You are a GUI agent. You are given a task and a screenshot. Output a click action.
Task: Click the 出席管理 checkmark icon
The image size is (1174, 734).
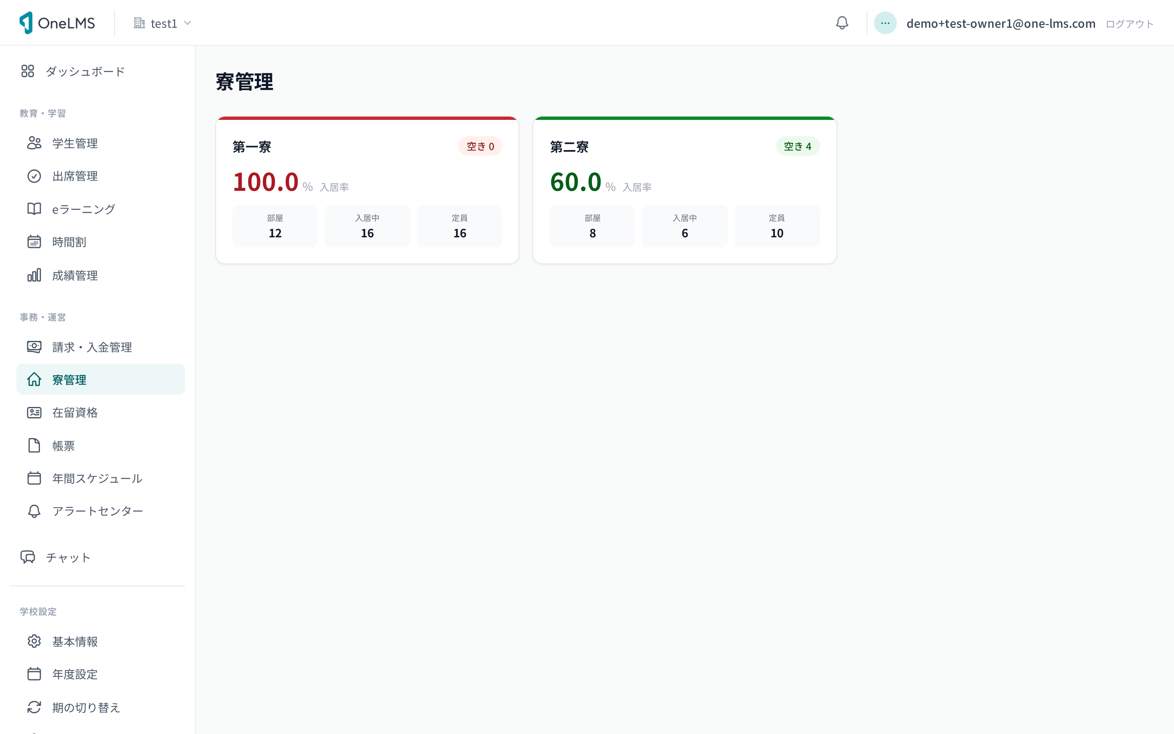pos(34,176)
